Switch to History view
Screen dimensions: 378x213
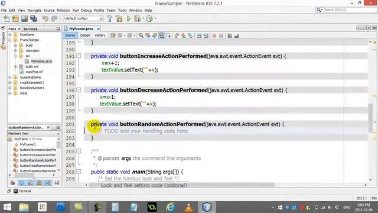tap(100, 35)
